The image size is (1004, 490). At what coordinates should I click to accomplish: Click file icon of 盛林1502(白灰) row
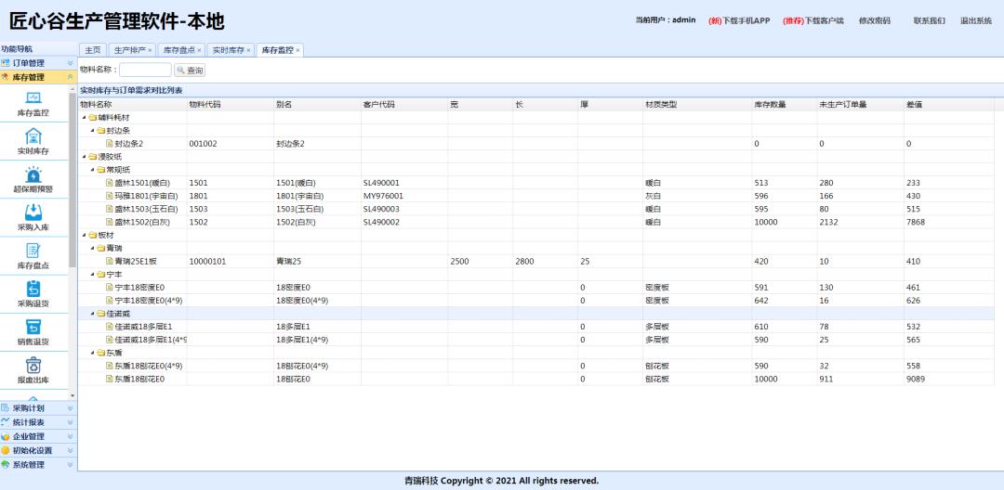coord(110,222)
